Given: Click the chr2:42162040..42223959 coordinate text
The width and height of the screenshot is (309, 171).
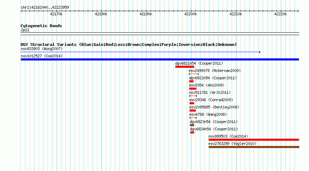Looking at the screenshot, I should [45, 7].
